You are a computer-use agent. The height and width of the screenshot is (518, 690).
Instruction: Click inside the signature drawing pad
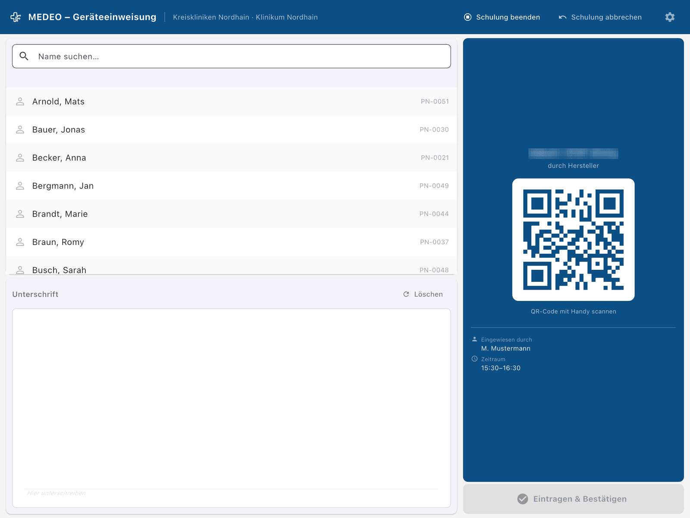pyautogui.click(x=231, y=408)
